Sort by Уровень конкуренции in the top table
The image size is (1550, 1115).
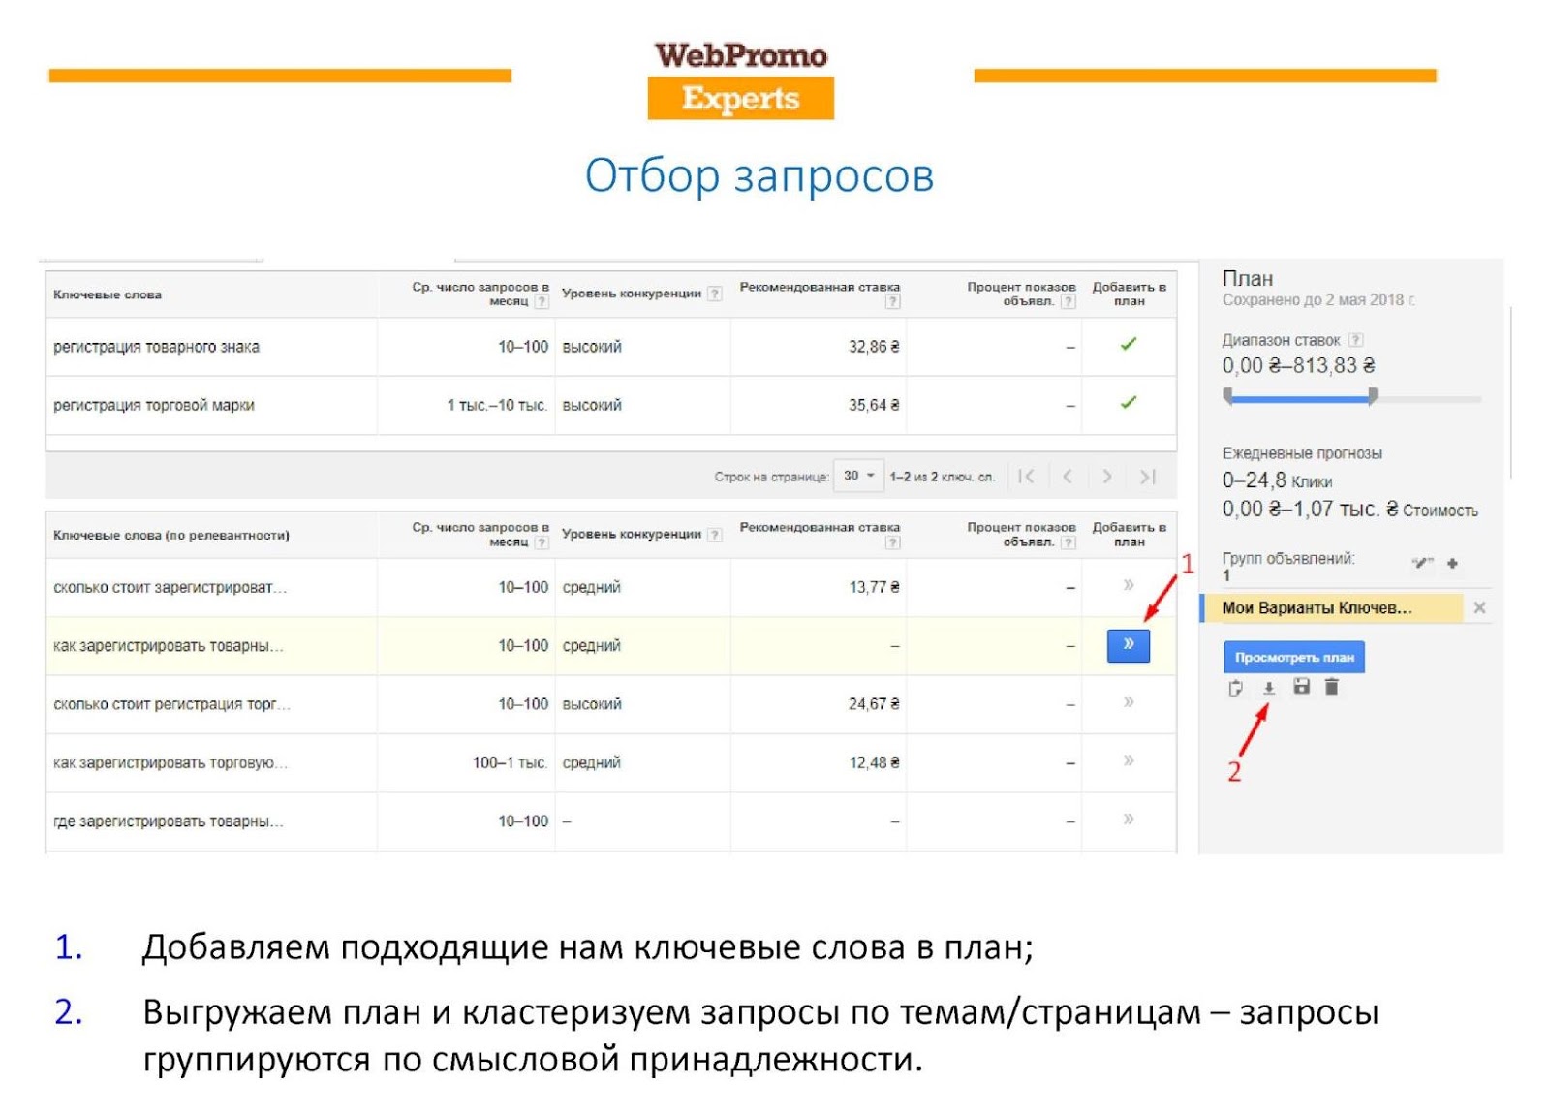[x=631, y=294]
